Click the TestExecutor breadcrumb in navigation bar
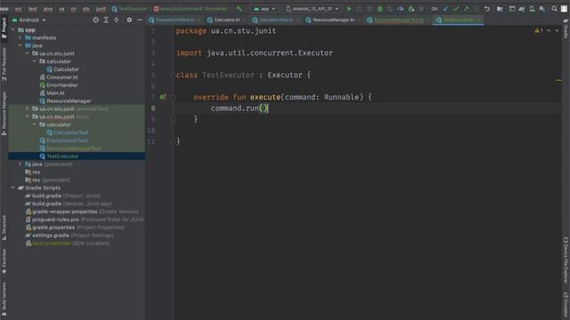This screenshot has width=570, height=320. pos(130,9)
